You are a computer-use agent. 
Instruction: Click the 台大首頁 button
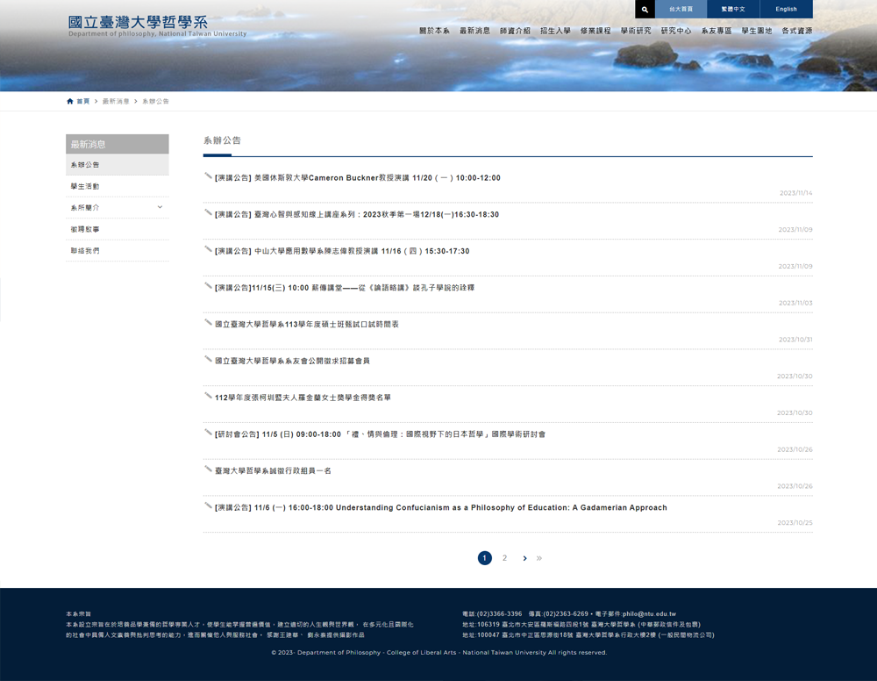pyautogui.click(x=681, y=9)
